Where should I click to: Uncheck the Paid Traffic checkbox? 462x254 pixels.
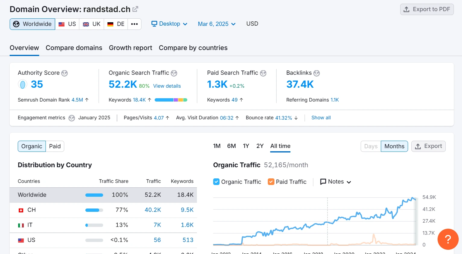tap(271, 182)
